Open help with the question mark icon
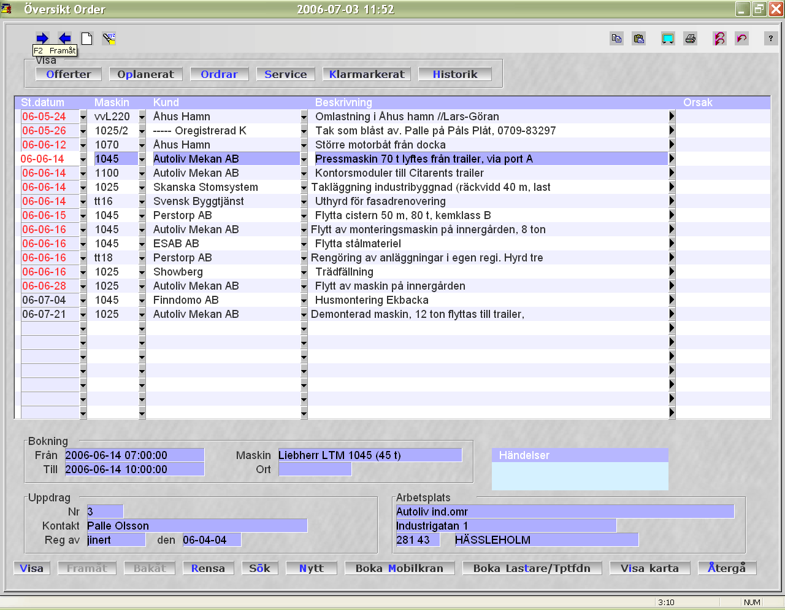 pyautogui.click(x=771, y=39)
